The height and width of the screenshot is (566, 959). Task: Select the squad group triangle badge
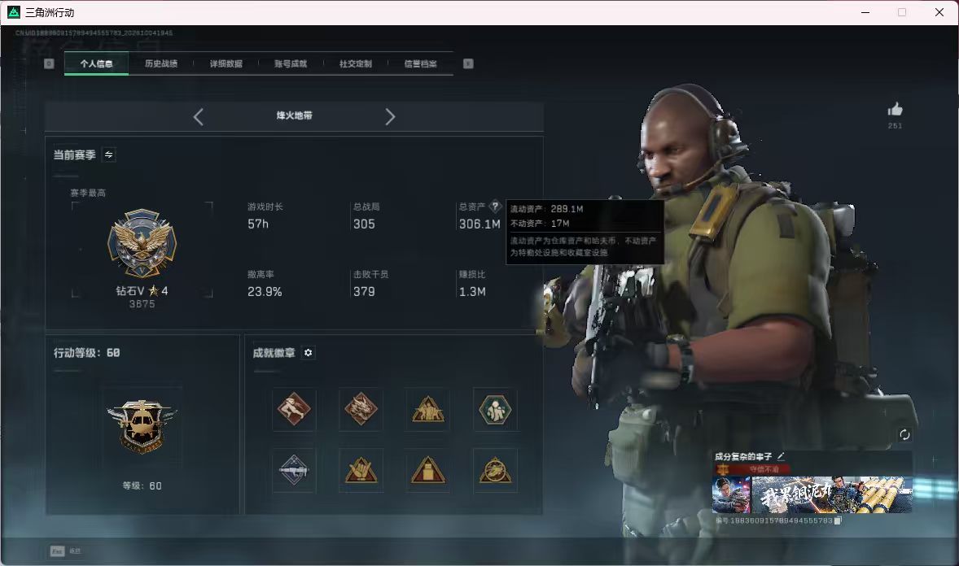[x=427, y=410]
